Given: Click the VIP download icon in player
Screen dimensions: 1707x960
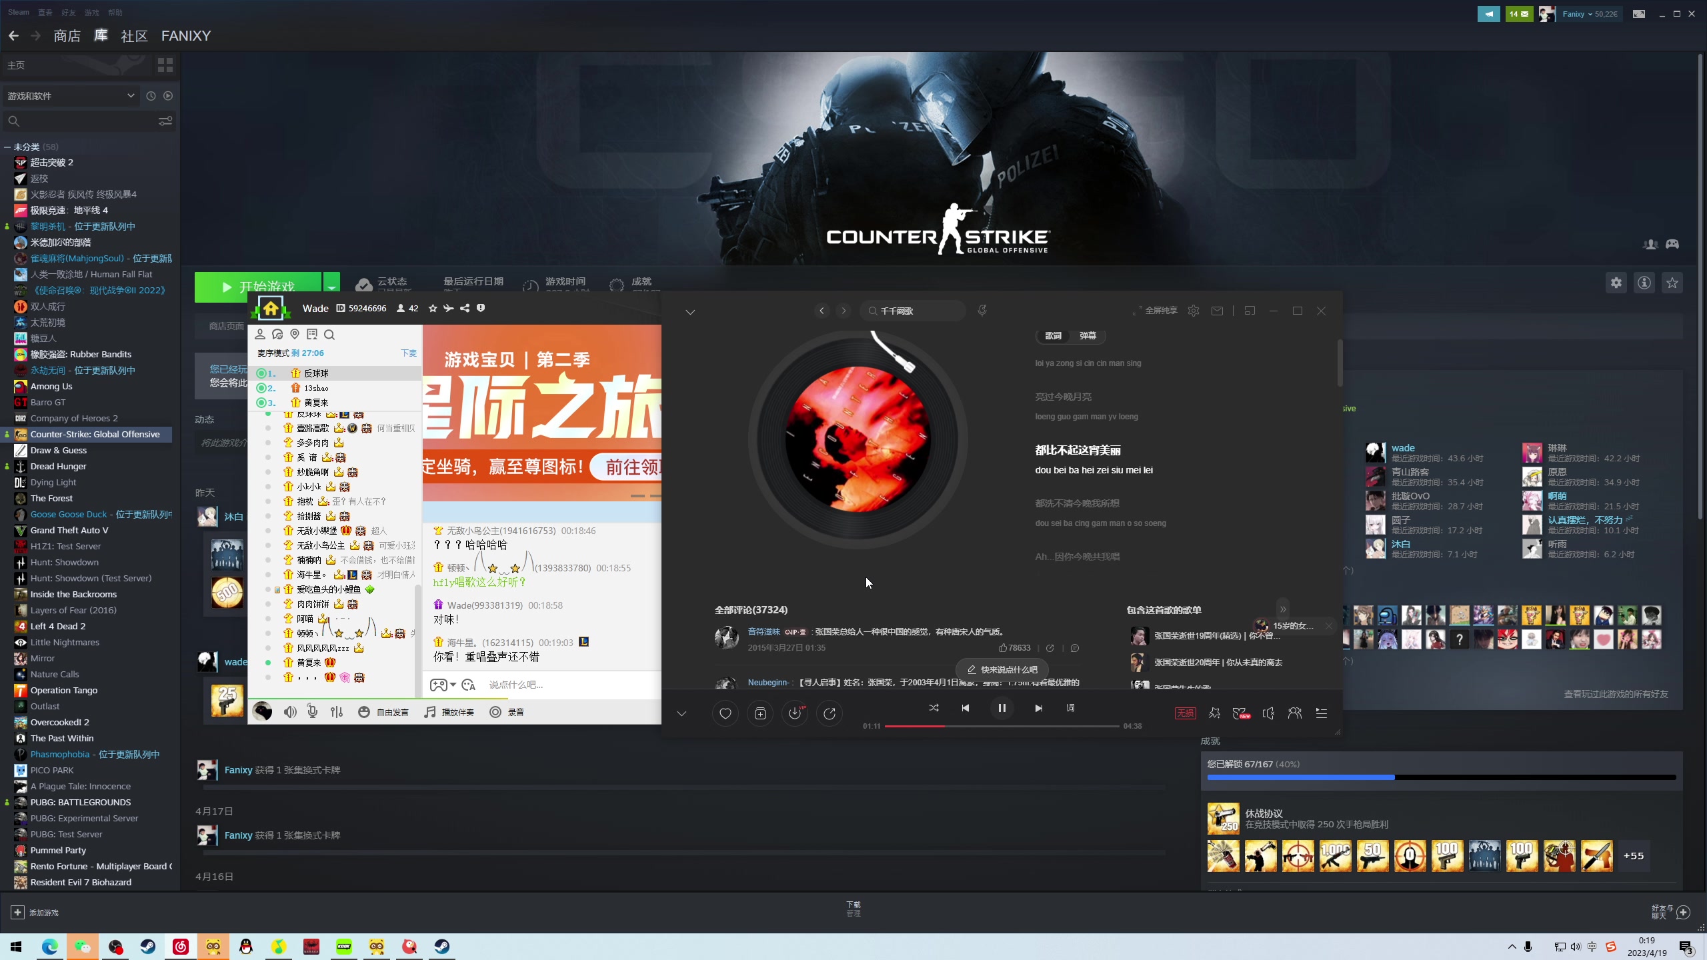Looking at the screenshot, I should click(795, 713).
